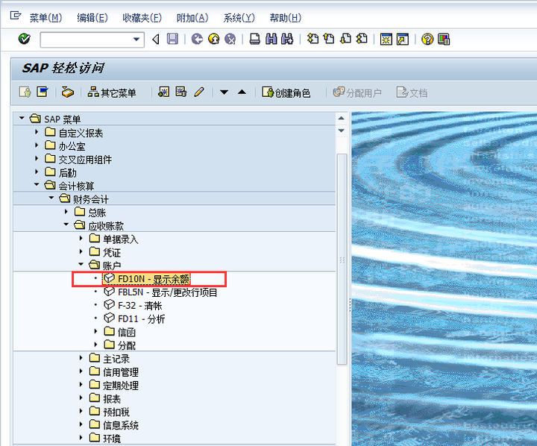Click the Create New Session icon

pyautogui.click(x=386, y=39)
